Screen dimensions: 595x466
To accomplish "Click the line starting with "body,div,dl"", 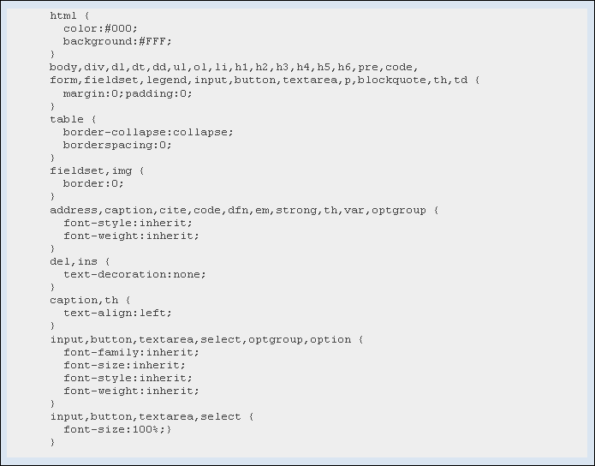I will [234, 67].
